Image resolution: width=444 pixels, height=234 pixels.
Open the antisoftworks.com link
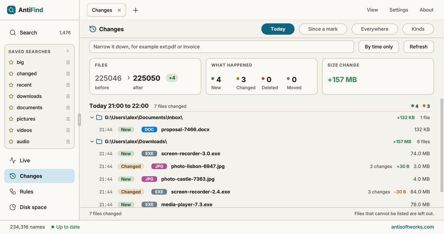[413, 227]
